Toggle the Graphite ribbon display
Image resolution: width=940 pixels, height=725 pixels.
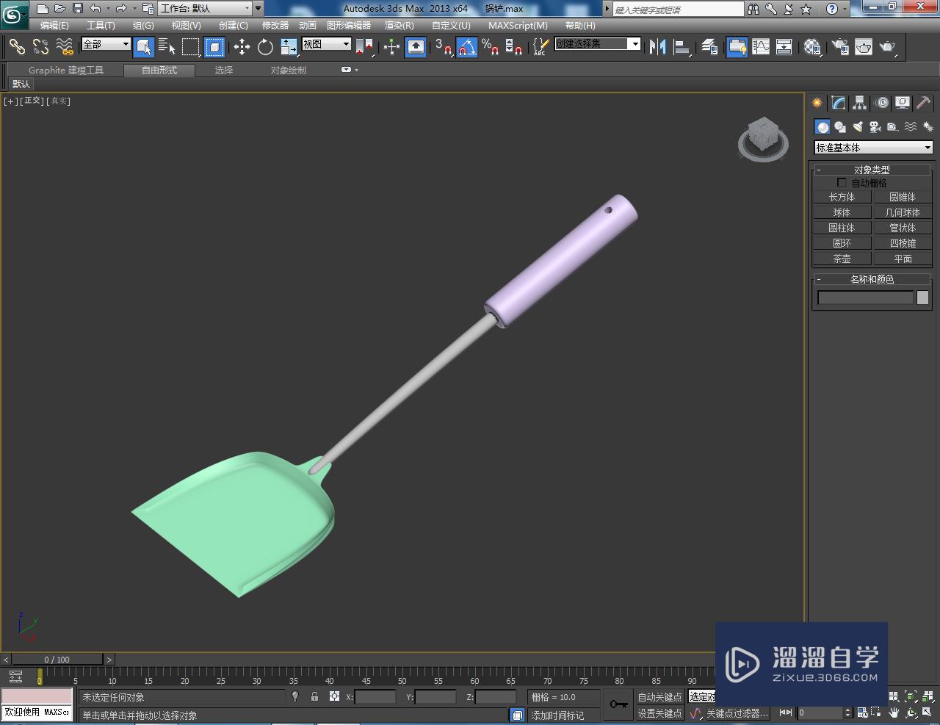[x=737, y=47]
